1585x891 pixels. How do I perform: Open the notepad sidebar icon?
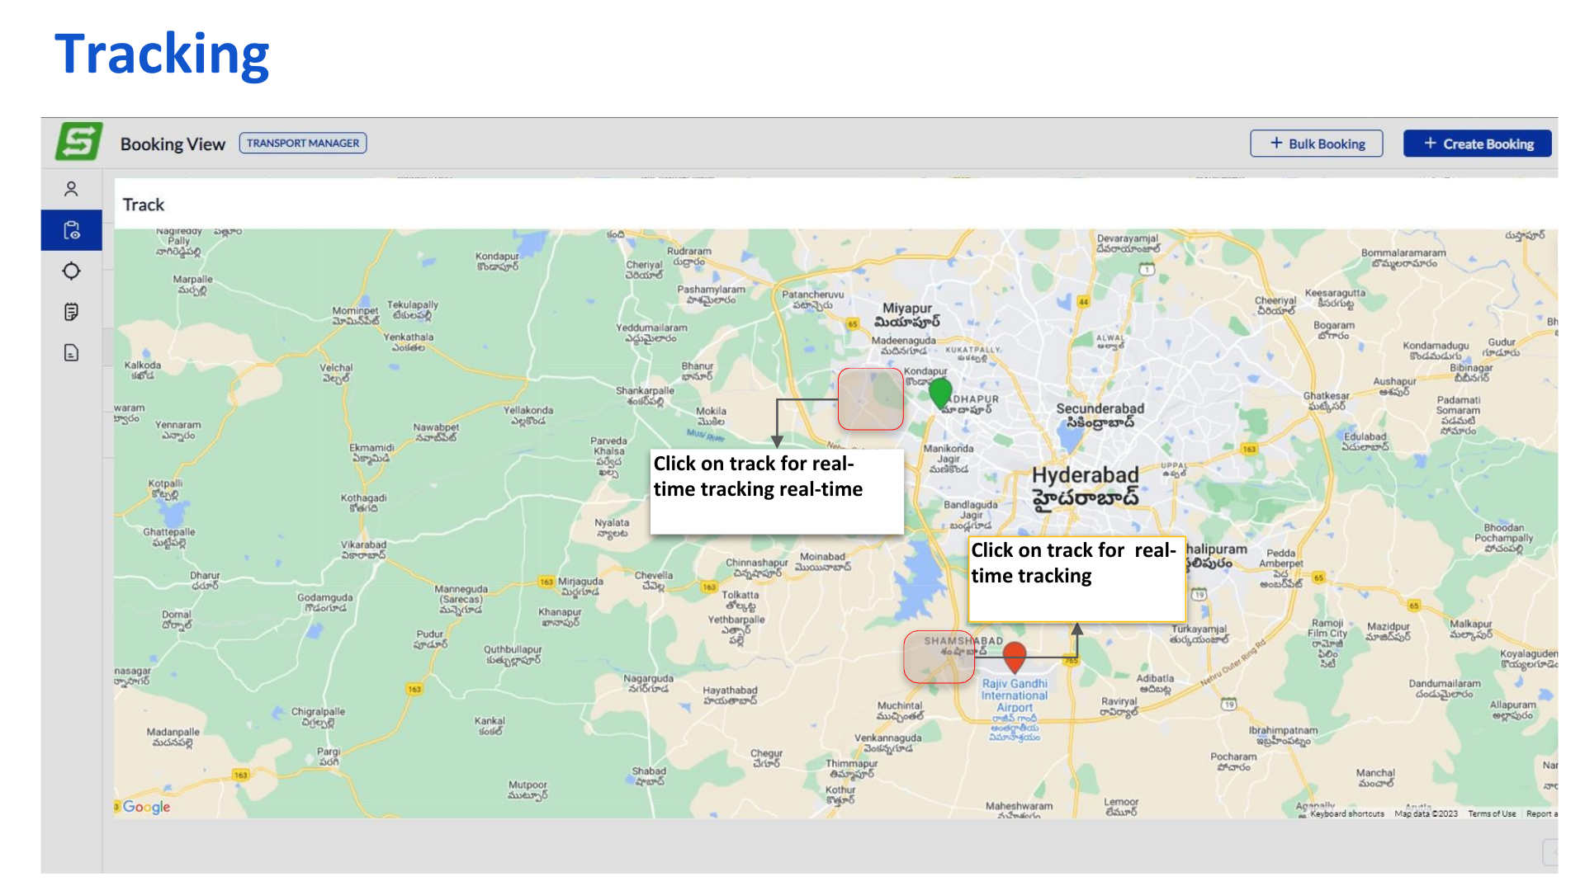click(72, 312)
